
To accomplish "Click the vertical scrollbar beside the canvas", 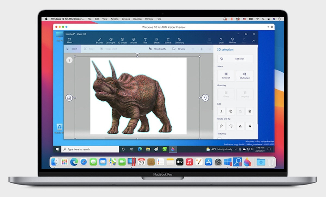I will pos(212,95).
